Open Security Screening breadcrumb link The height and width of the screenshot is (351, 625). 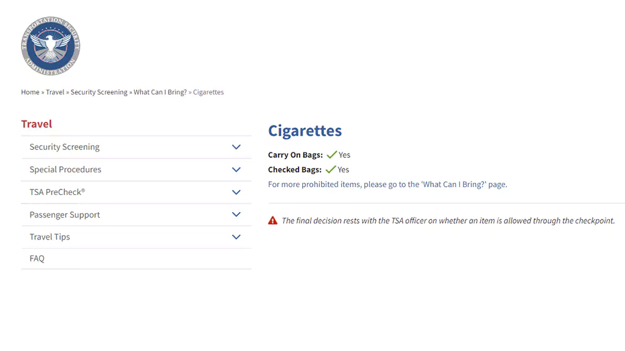pyautogui.click(x=99, y=92)
